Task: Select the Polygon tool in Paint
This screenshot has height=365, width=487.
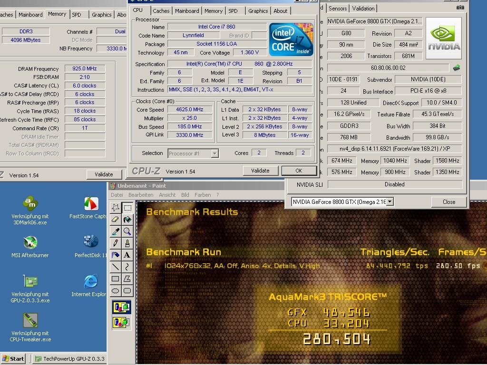Action: pyautogui.click(x=127, y=279)
